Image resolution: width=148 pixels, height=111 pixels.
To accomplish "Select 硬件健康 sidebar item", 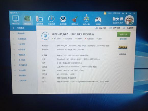I will tap(21, 33).
